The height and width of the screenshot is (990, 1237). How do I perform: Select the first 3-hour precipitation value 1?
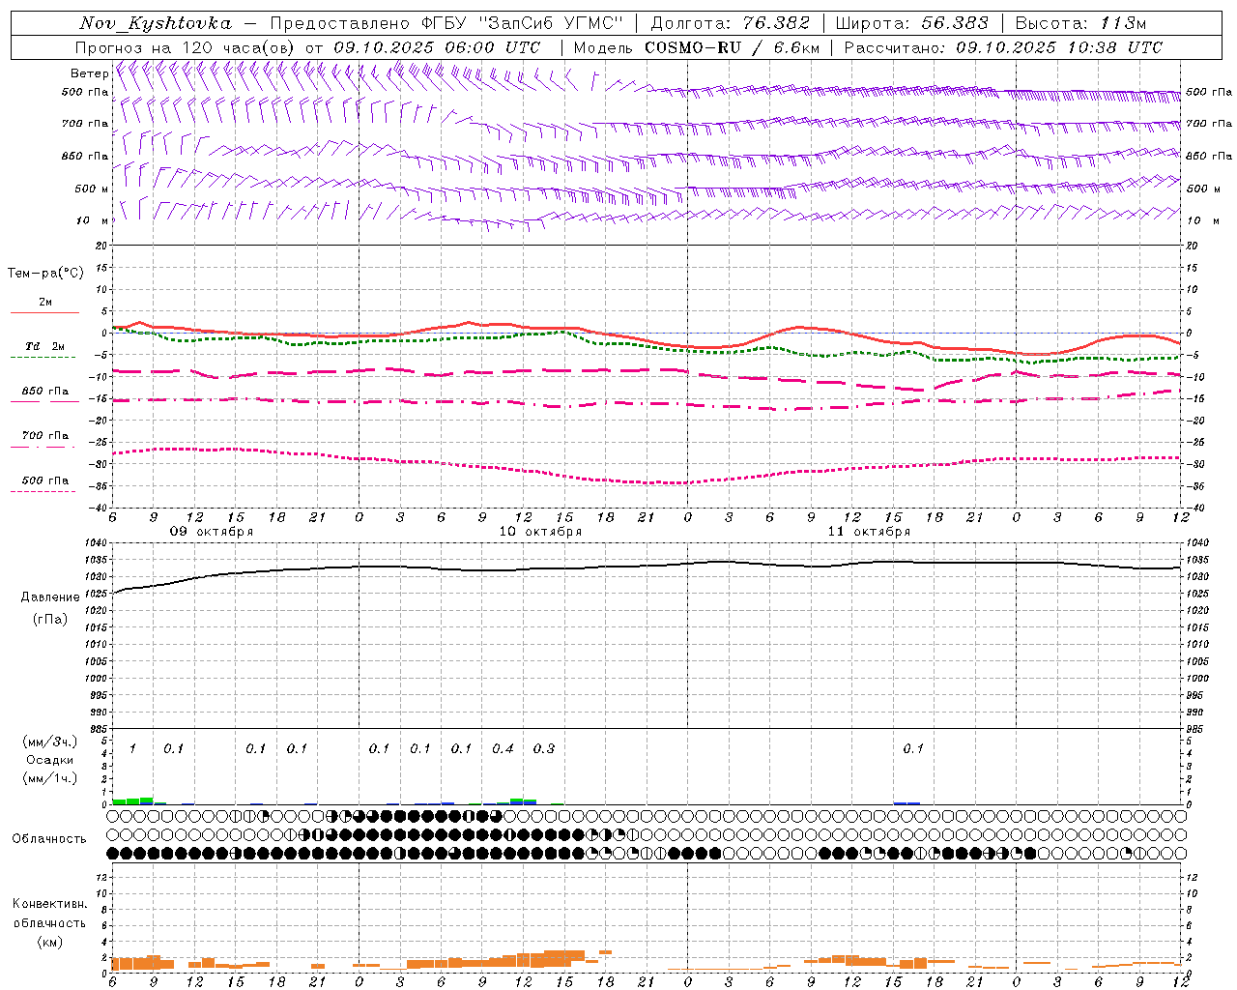(x=132, y=748)
